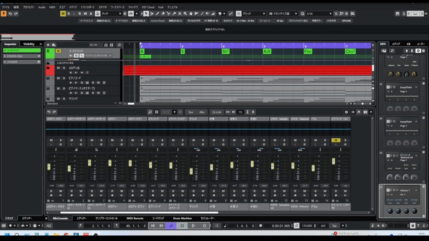Screen dimensions: 429x241
Task: Click the Play button in transport
Action: tap(193, 226)
